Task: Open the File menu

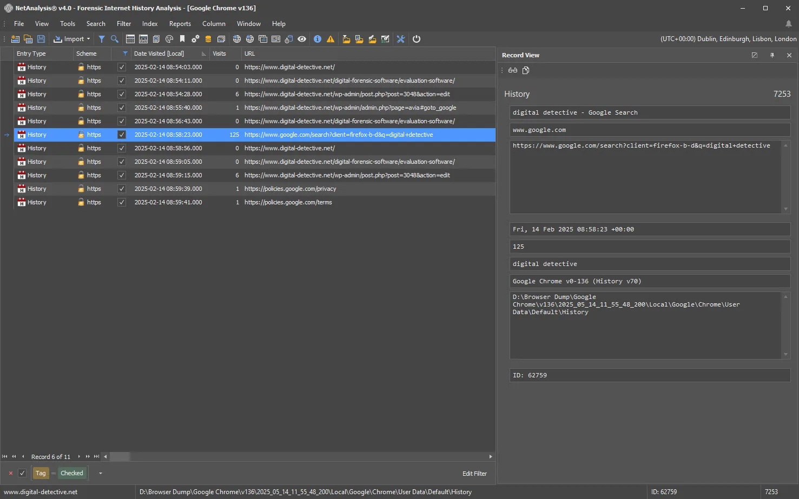Action: click(19, 24)
